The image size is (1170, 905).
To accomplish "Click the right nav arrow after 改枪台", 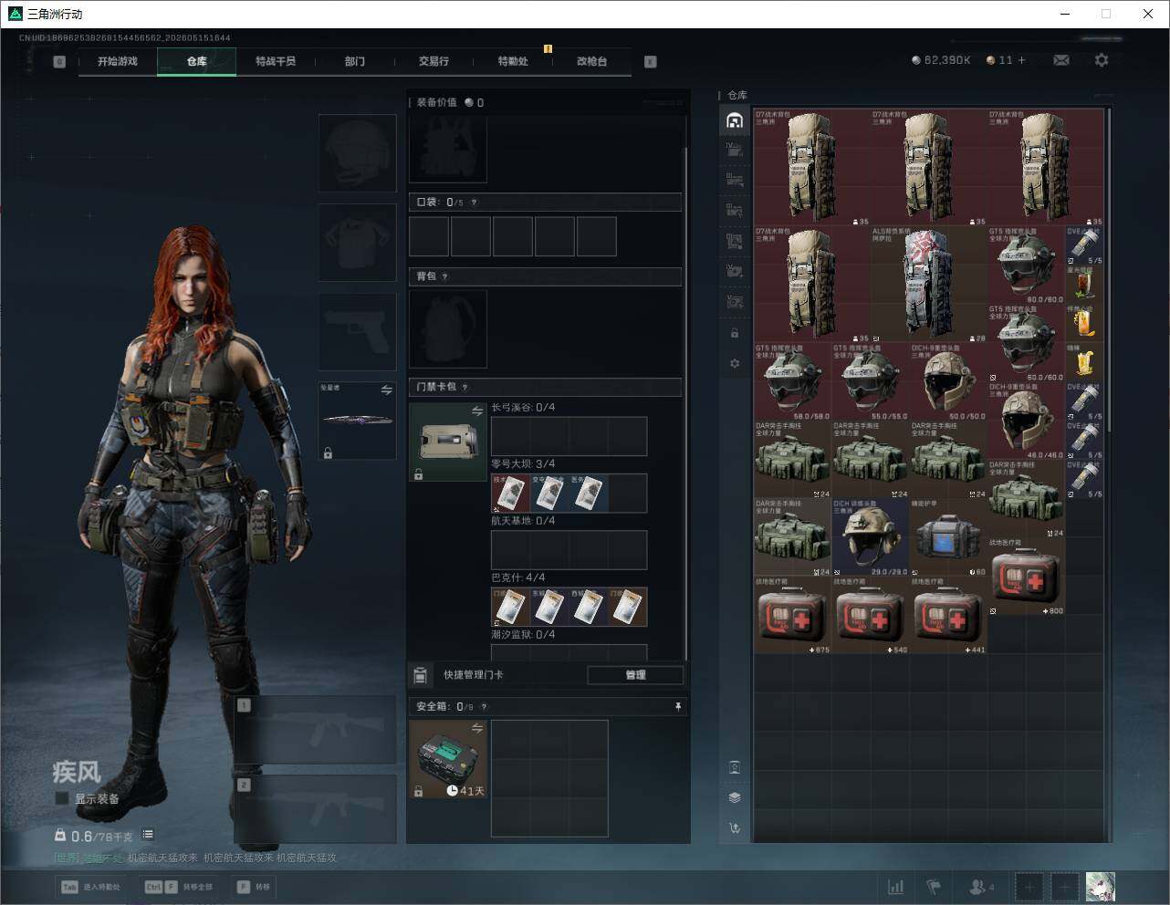I will pyautogui.click(x=650, y=62).
